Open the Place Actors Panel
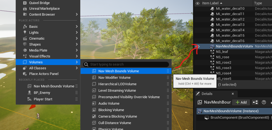 click(48, 74)
